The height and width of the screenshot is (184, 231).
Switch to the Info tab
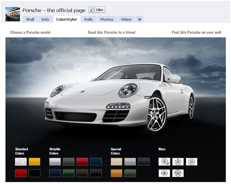[x=45, y=20]
